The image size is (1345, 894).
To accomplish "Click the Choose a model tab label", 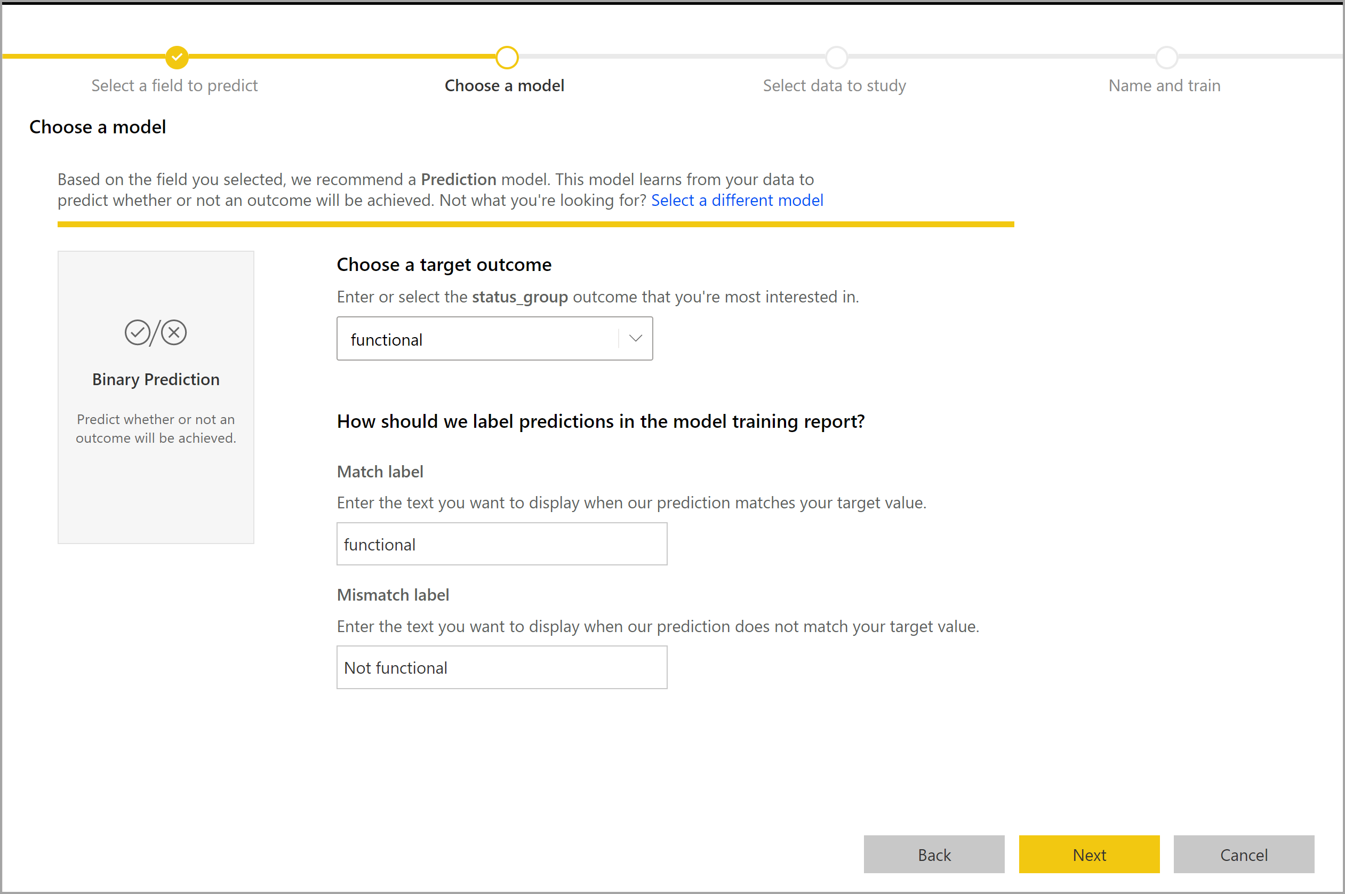I will tap(505, 85).
